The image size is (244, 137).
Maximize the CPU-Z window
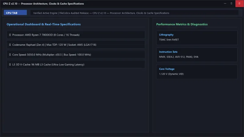click(x=231, y=3)
